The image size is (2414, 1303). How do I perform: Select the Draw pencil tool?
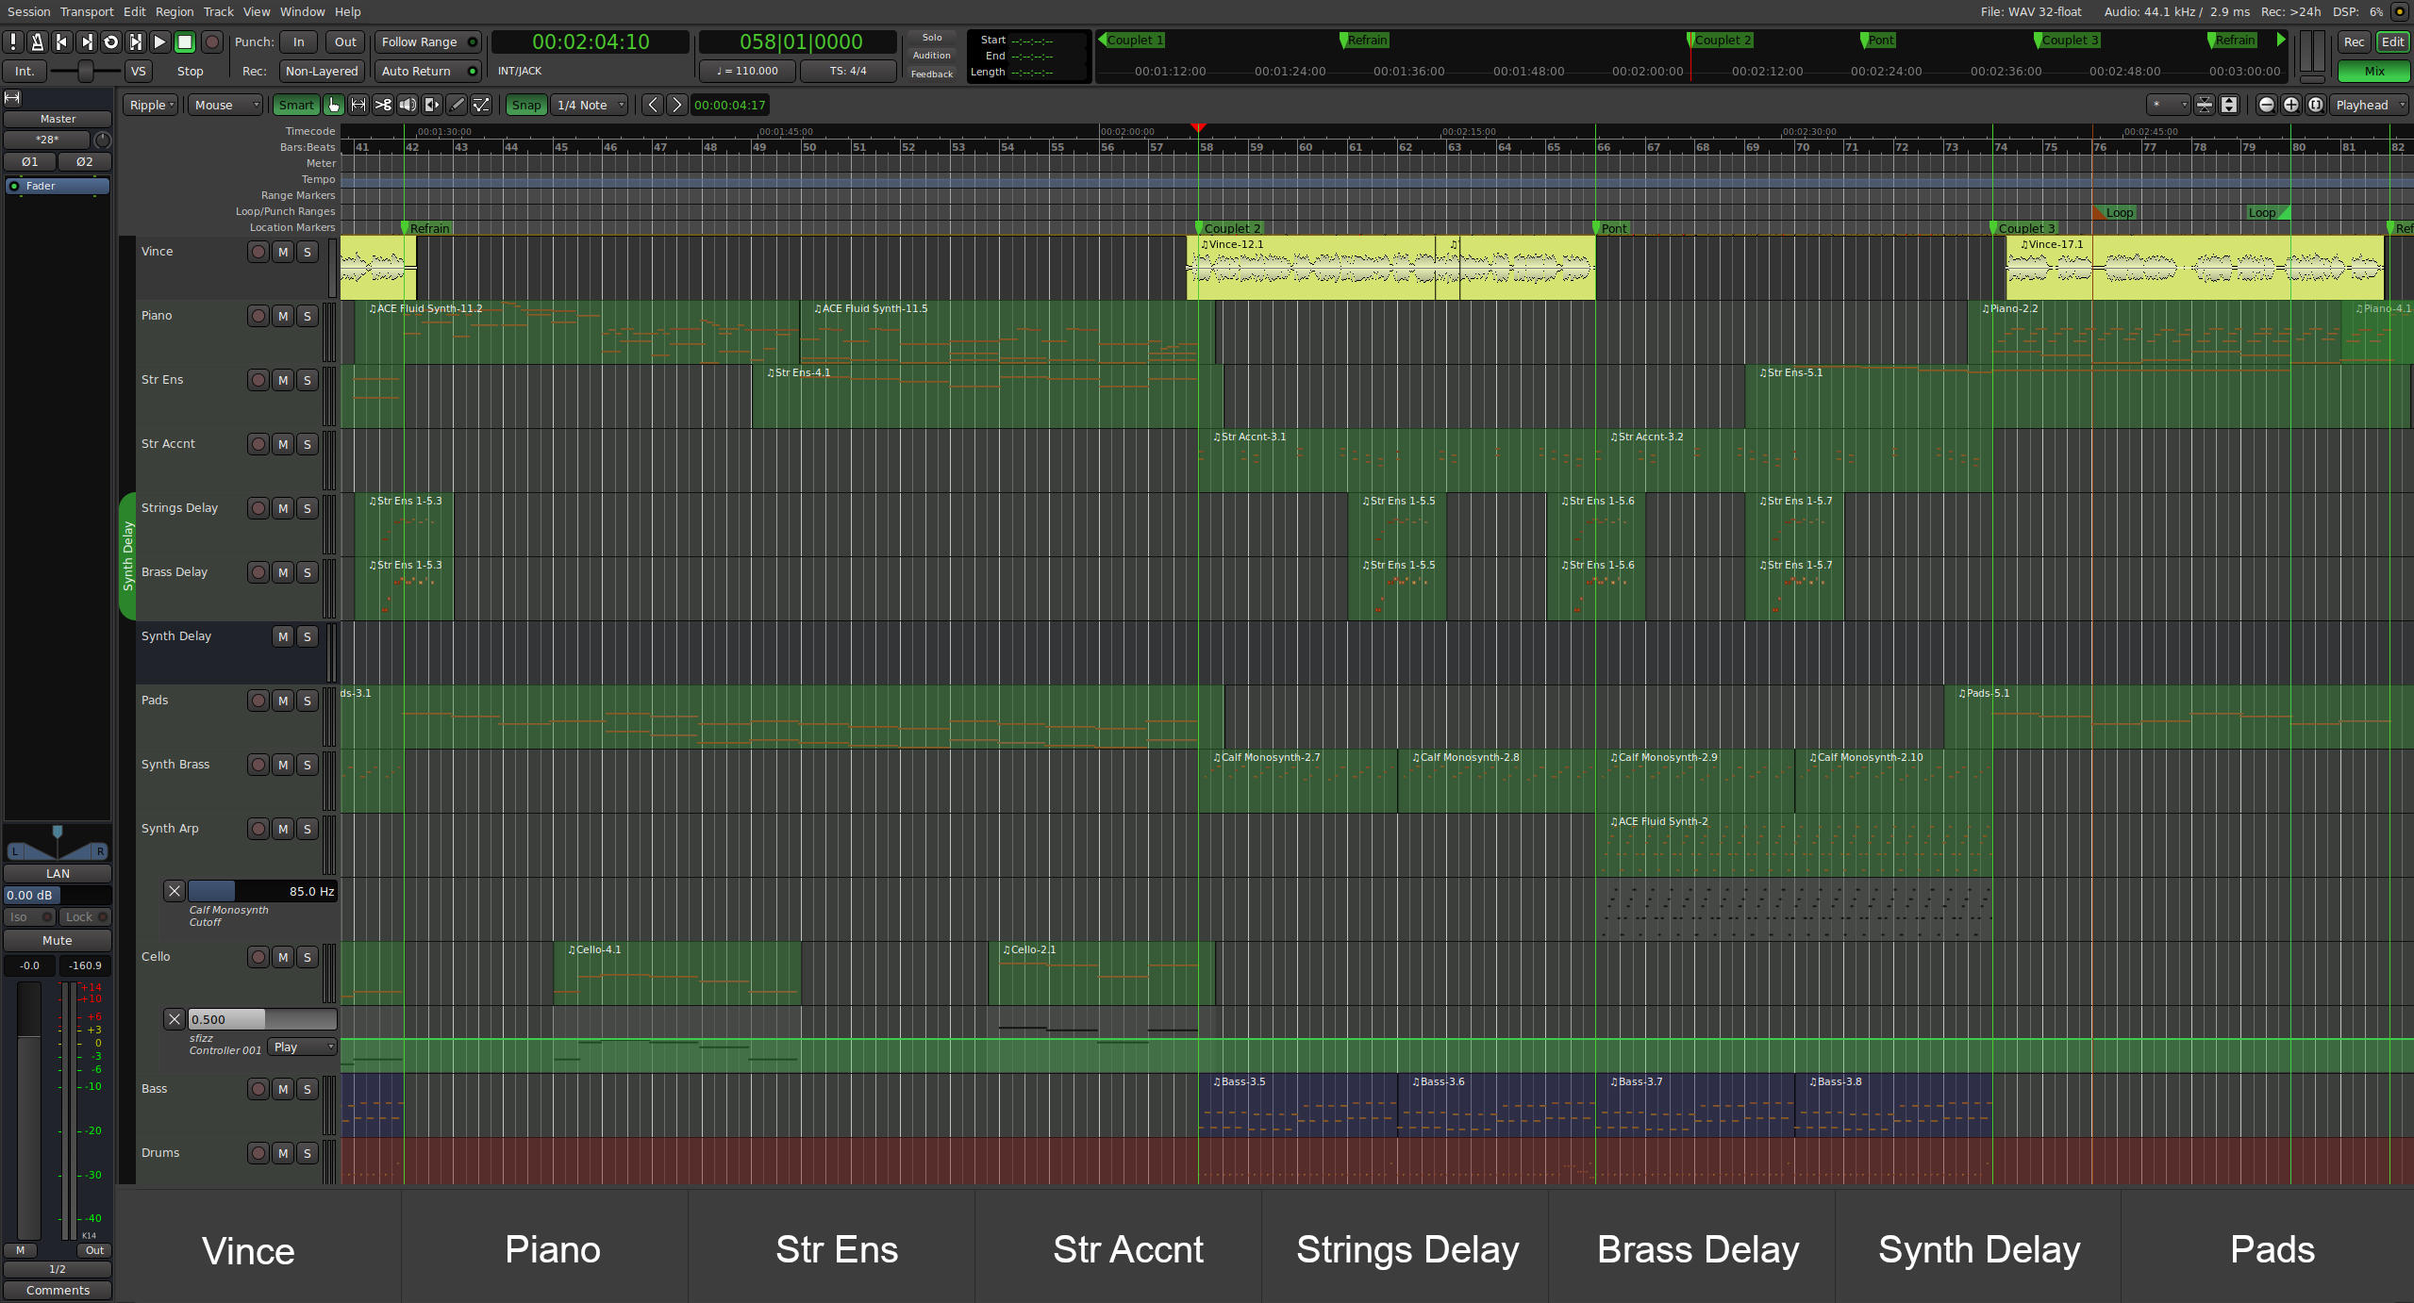[x=457, y=105]
